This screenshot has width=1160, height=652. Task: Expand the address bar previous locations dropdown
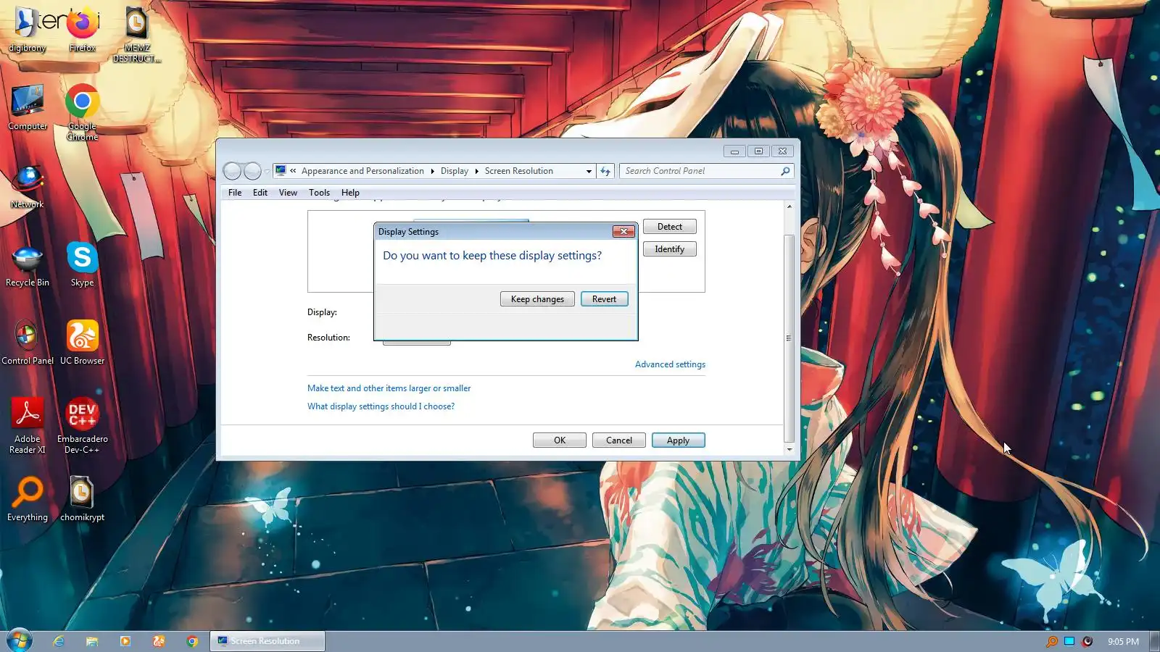[x=589, y=171]
